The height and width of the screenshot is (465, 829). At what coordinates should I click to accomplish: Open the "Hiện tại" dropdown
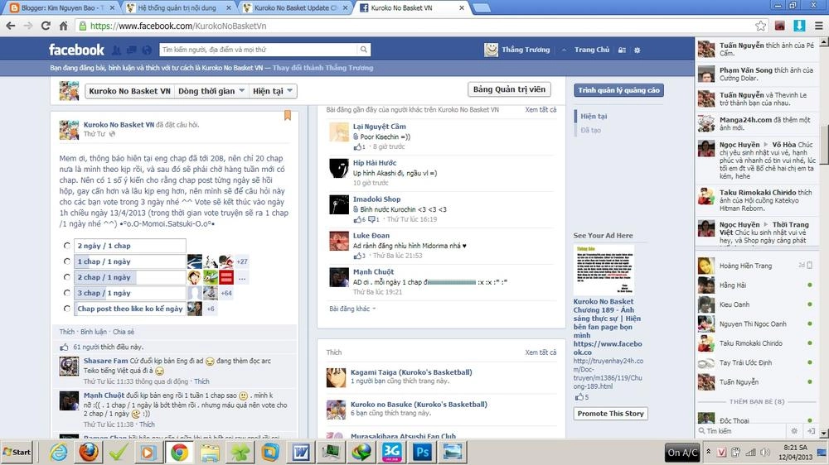click(274, 91)
